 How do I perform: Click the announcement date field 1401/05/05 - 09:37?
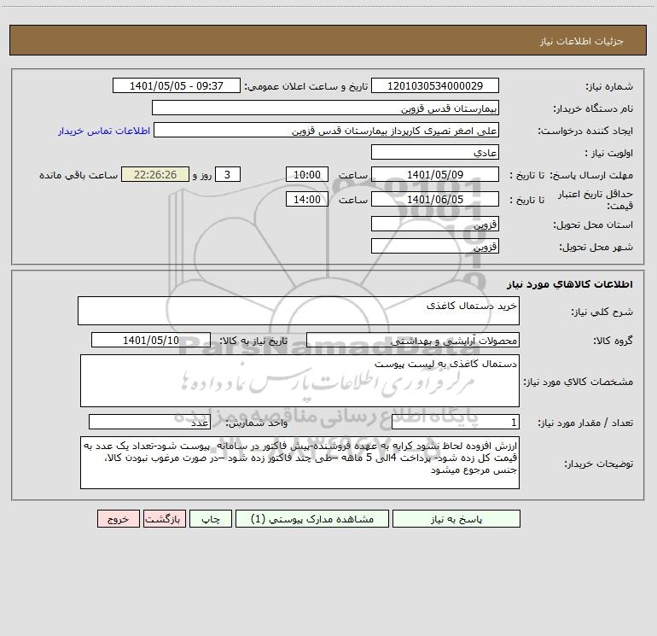(x=177, y=85)
